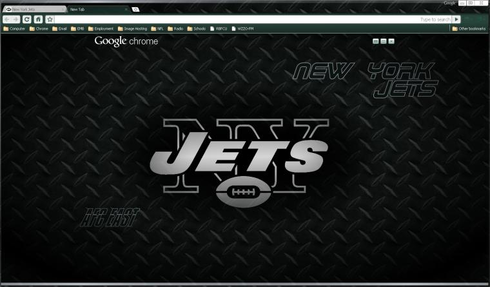Go back with the back arrow button

click(7, 19)
